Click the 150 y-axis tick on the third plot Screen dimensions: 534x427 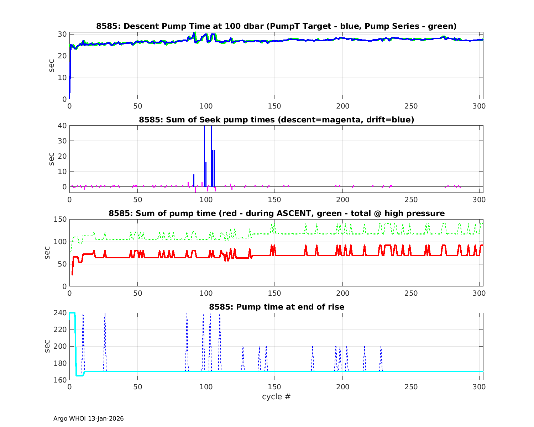62,219
